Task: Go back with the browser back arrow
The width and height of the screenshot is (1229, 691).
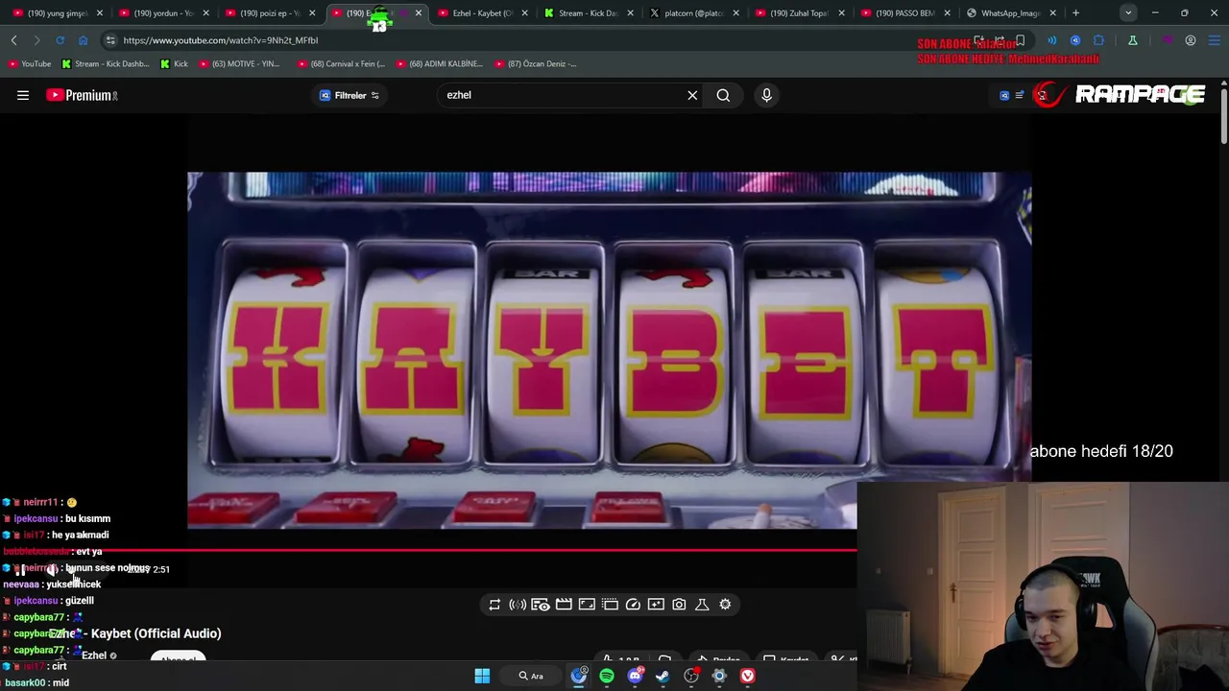Action: (x=13, y=40)
